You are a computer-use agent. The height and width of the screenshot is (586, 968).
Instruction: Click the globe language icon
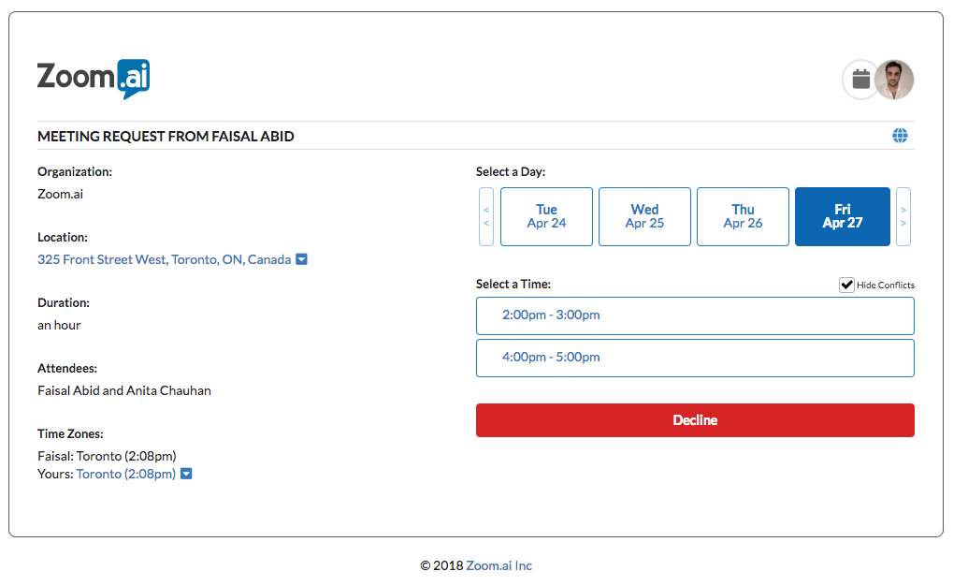(x=900, y=136)
